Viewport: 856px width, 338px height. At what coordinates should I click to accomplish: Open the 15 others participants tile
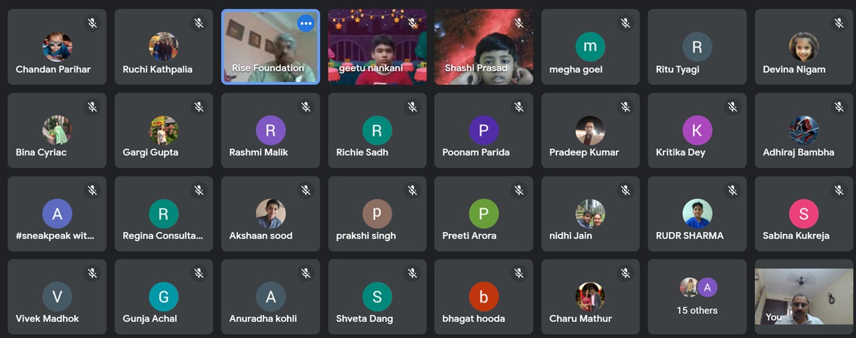[697, 297]
